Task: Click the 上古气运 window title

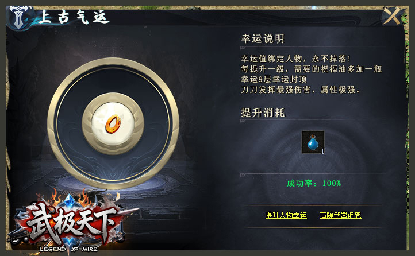Action: coord(74,17)
